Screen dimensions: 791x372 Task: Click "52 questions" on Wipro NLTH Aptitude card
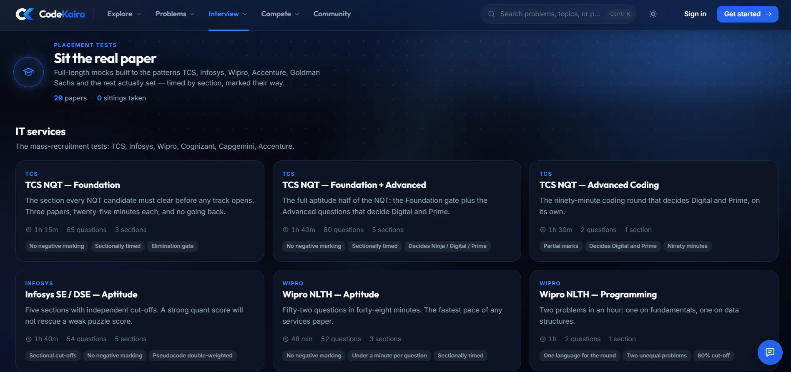point(341,339)
